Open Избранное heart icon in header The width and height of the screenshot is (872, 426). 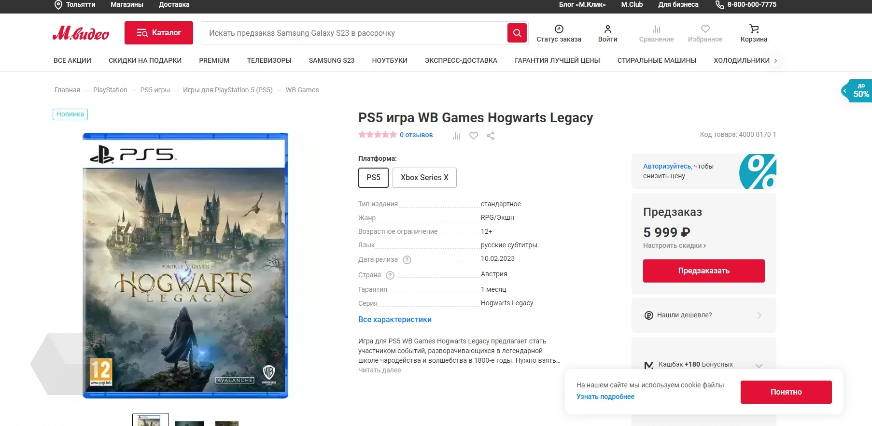pos(705,29)
